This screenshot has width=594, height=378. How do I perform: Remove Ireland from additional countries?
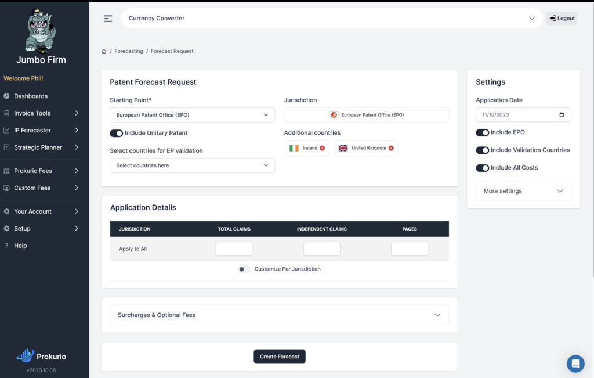(323, 148)
